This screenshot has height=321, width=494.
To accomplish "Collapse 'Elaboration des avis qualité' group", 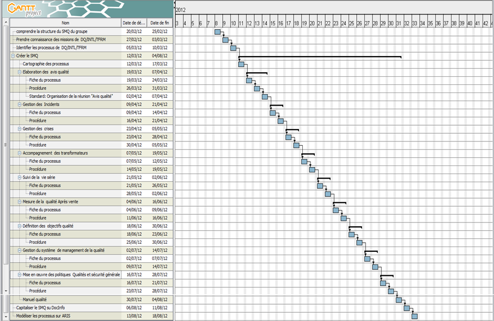I will 20,72.
